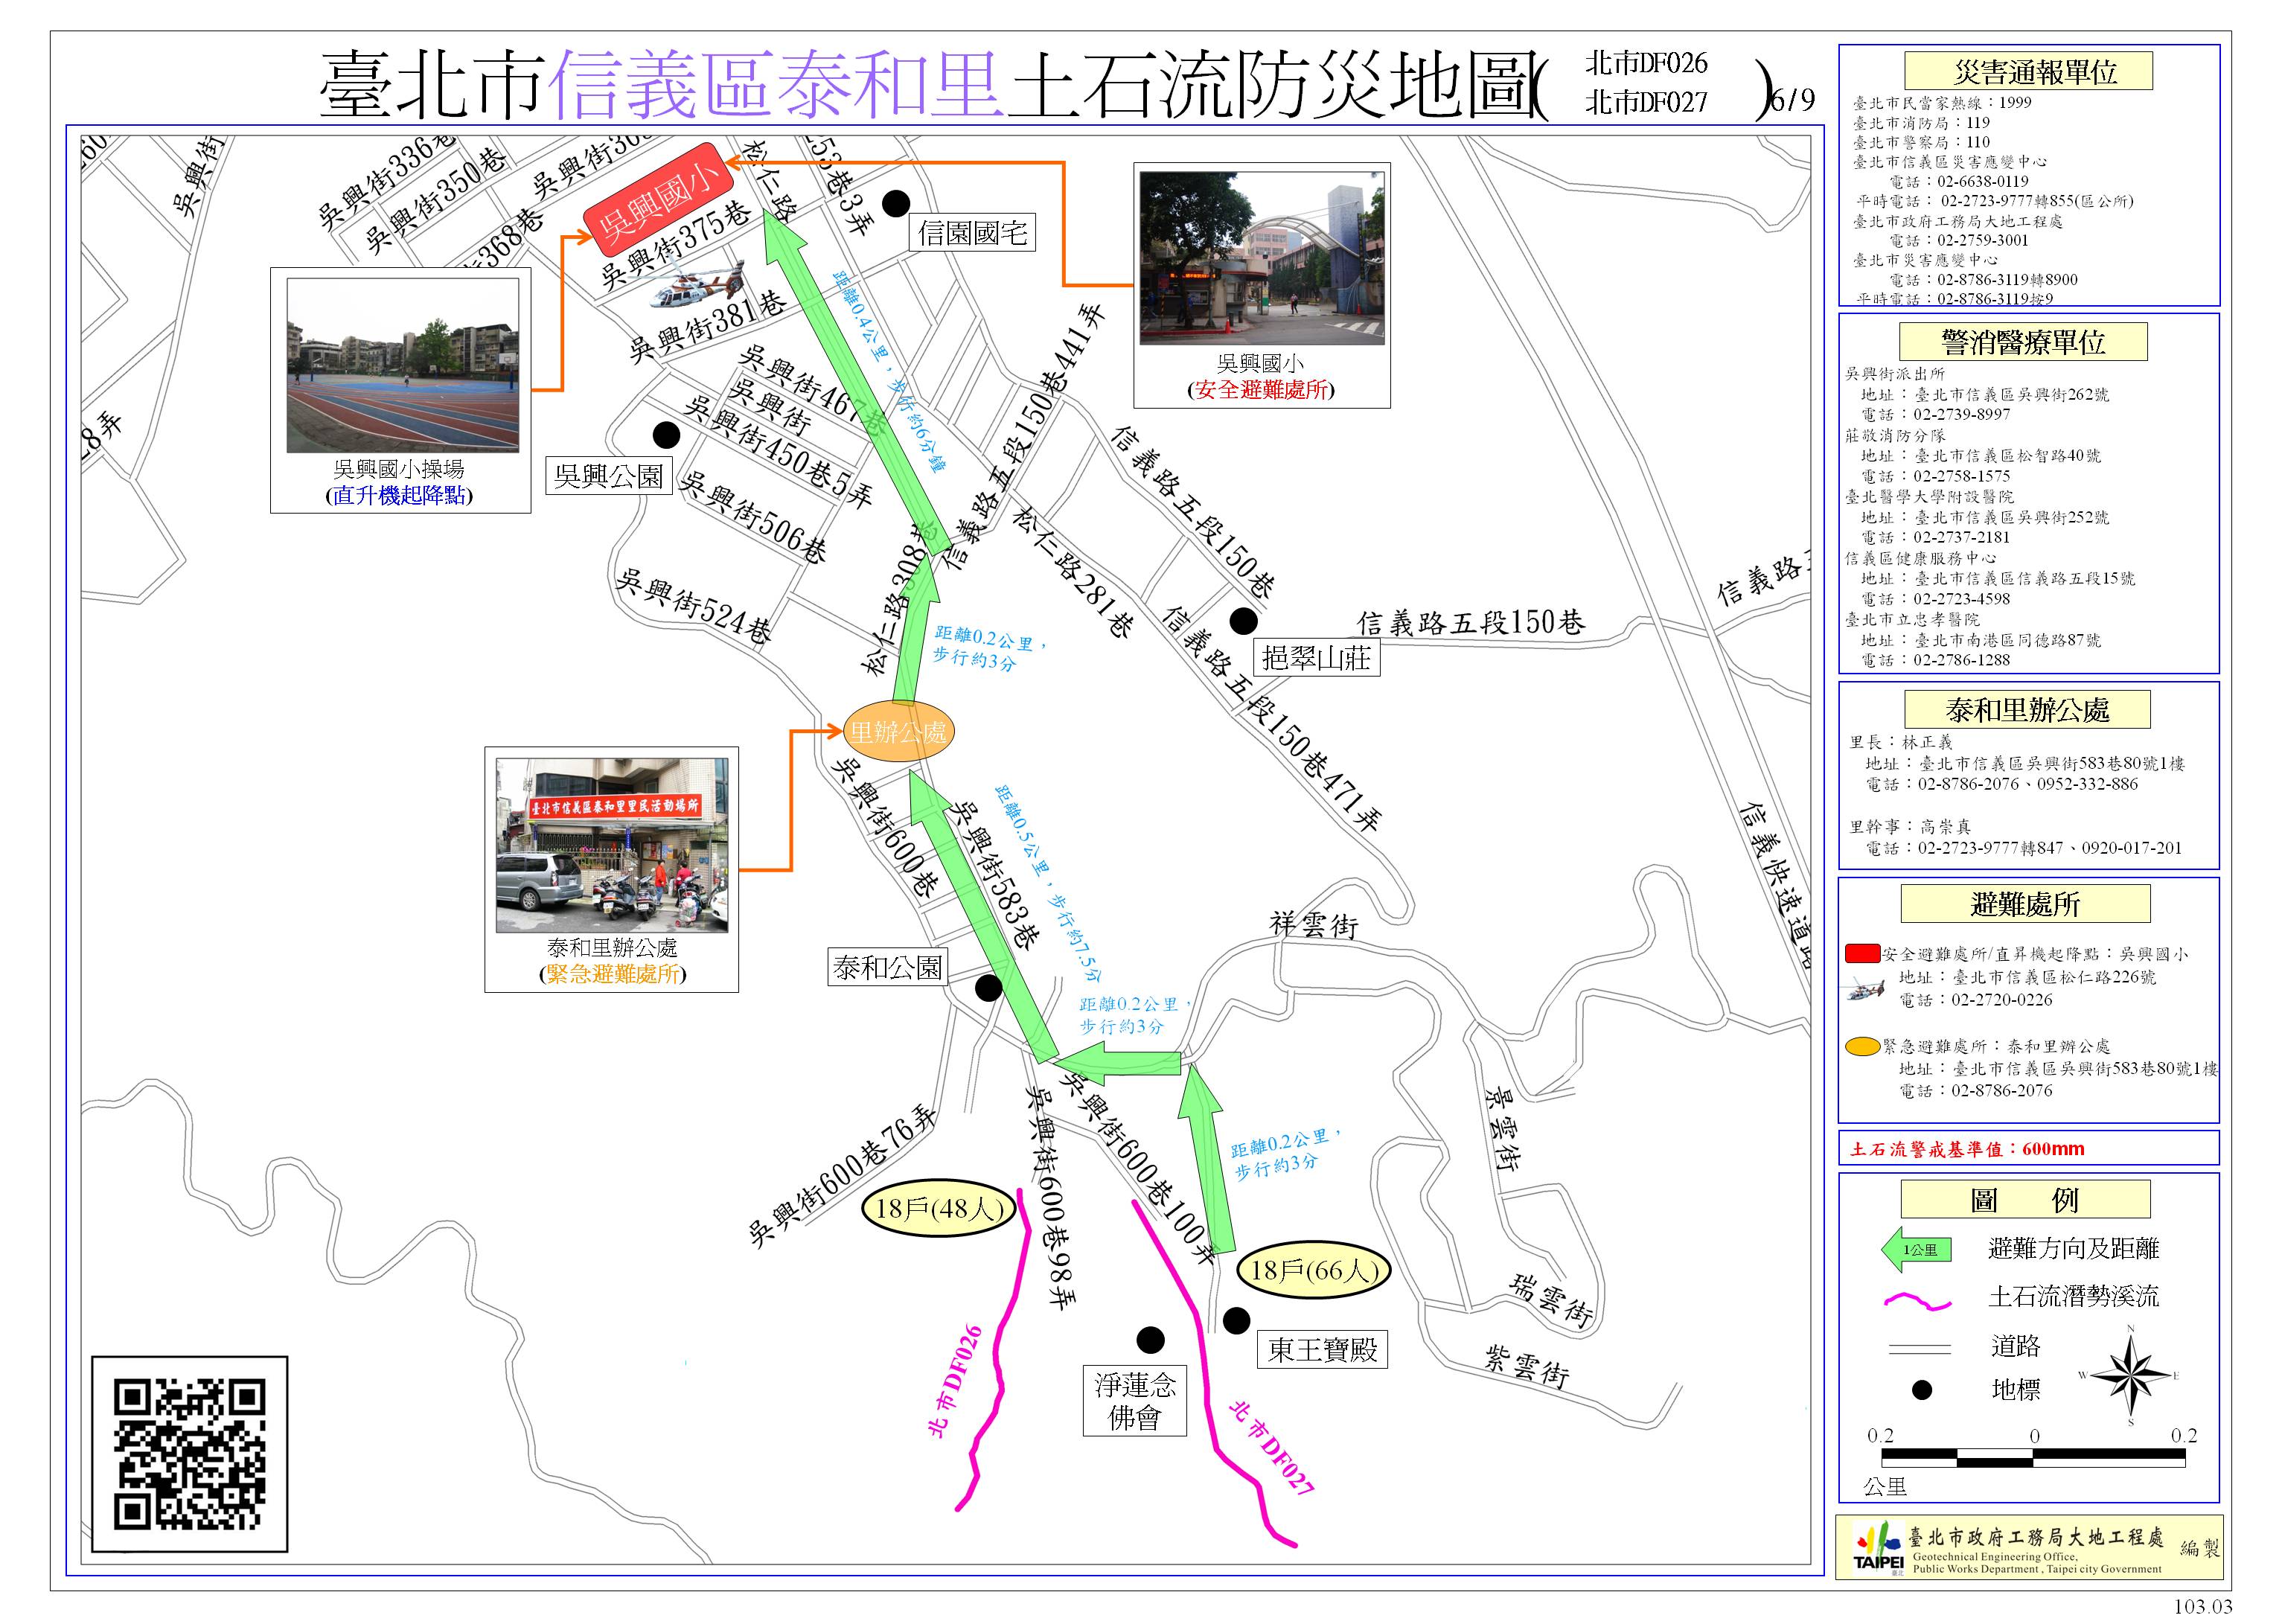Click the orange oval swatch beside 緊急避難處所
2282x1624 pixels.
point(1863,1048)
